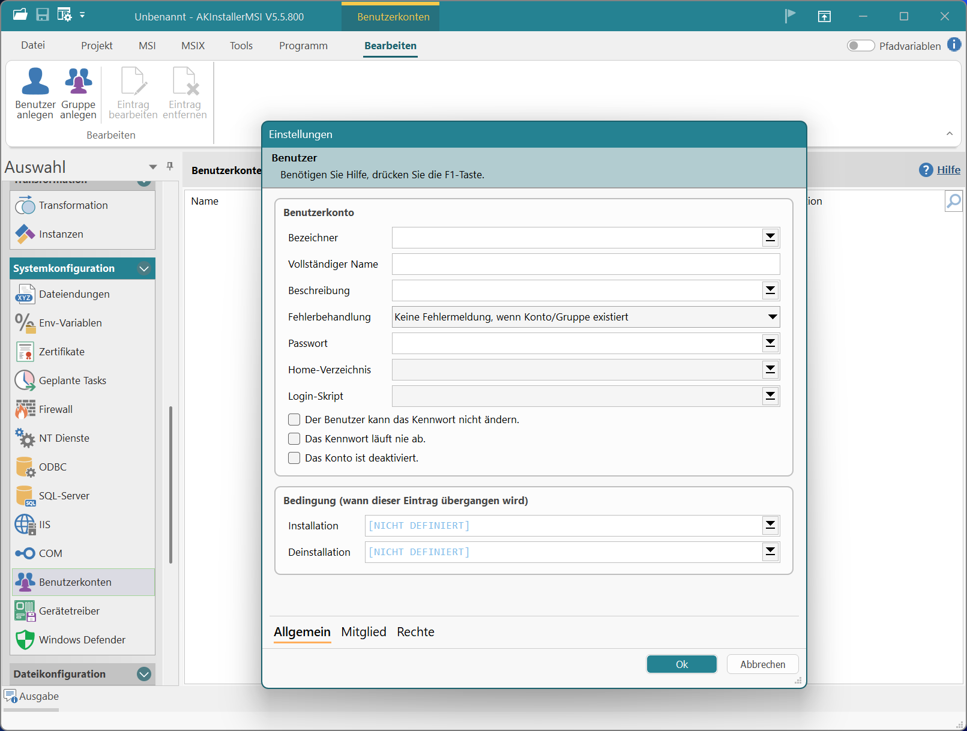Check 'Das Kennwort läuft nie ab'

pos(294,439)
